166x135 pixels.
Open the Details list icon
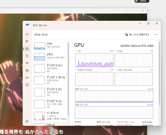(27, 78)
